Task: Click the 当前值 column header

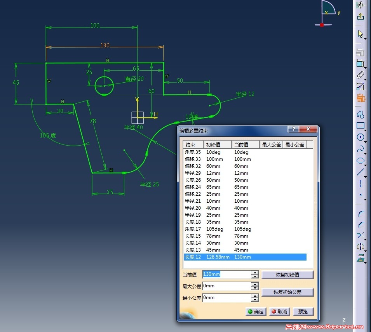Action: (246, 144)
